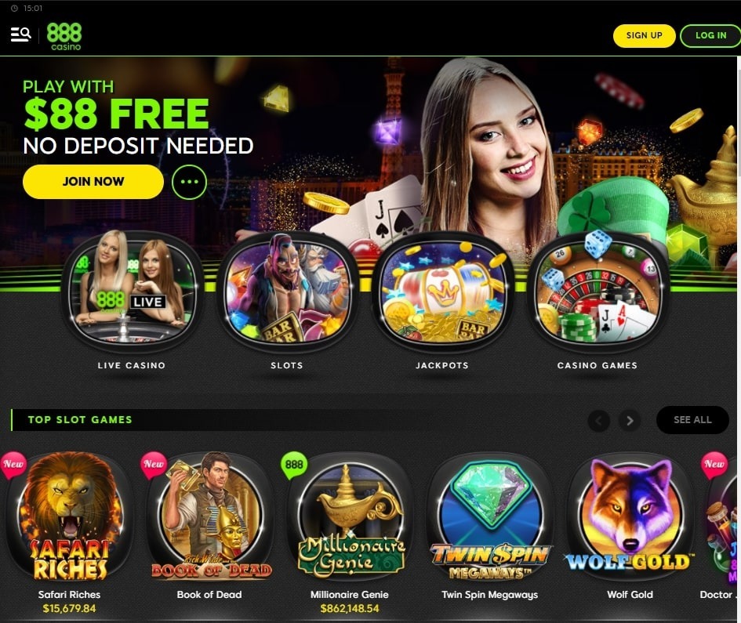The image size is (741, 623).
Task: Open the Jackpots category icon
Action: click(443, 288)
